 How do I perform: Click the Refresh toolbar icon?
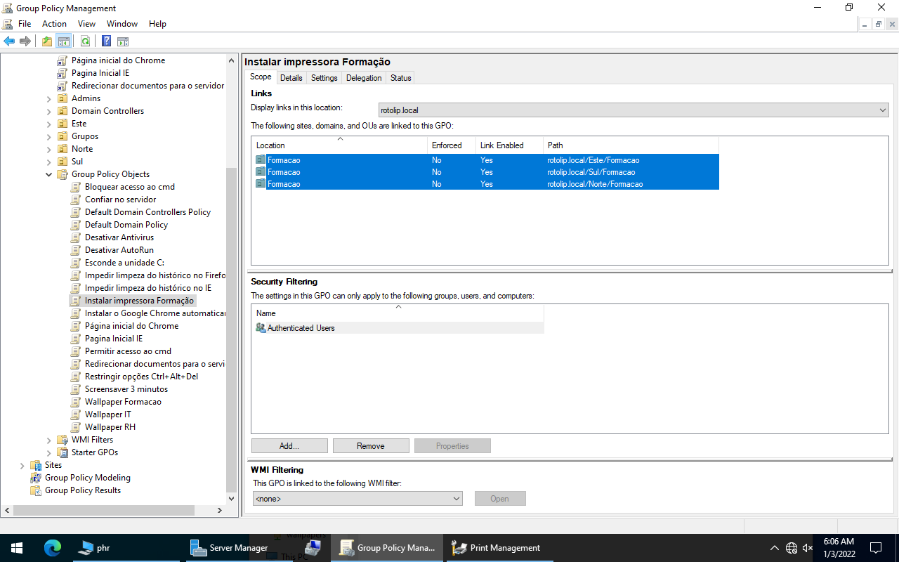85,41
